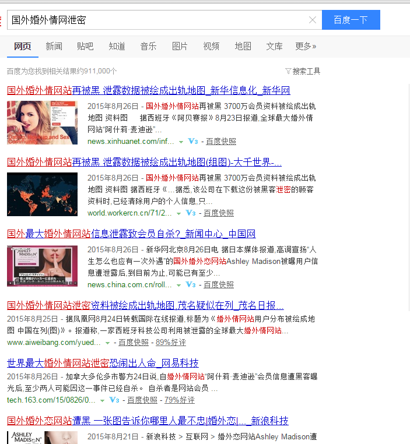Open the 大千世界 组图 result title
Viewport: 410px width, 444px height.
point(144,162)
